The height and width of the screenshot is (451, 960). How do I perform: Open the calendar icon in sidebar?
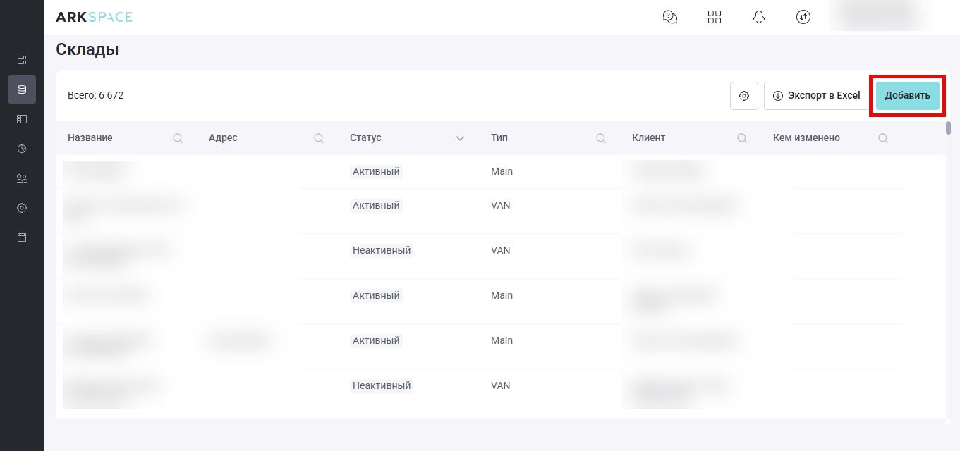tap(22, 237)
